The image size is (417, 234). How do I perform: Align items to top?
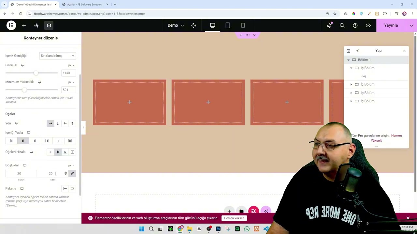coord(50,152)
